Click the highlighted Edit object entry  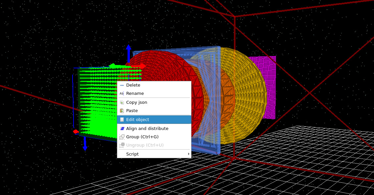tap(137, 119)
